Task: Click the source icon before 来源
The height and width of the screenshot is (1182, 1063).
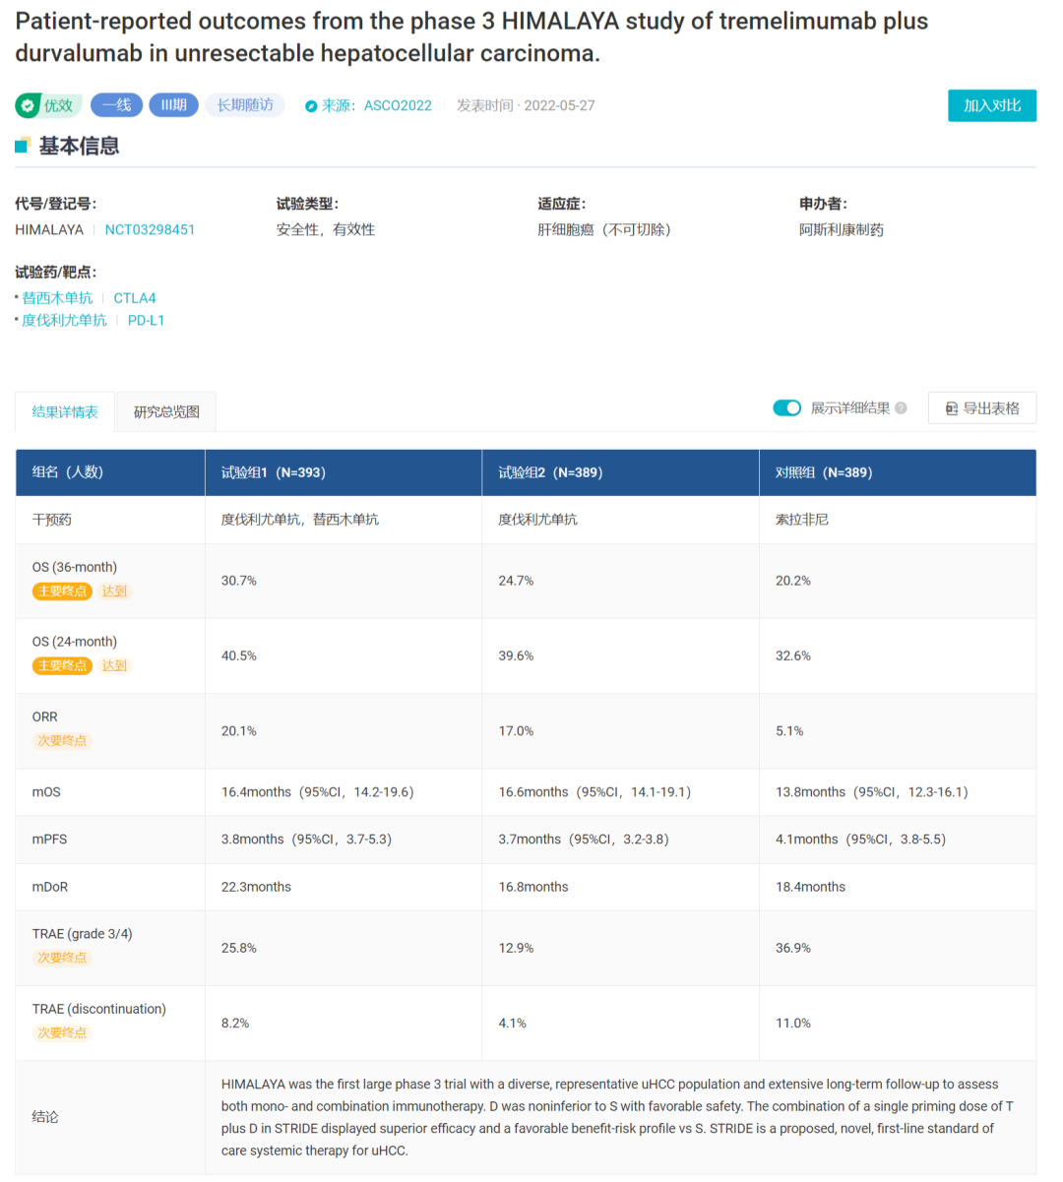Action: tap(311, 106)
